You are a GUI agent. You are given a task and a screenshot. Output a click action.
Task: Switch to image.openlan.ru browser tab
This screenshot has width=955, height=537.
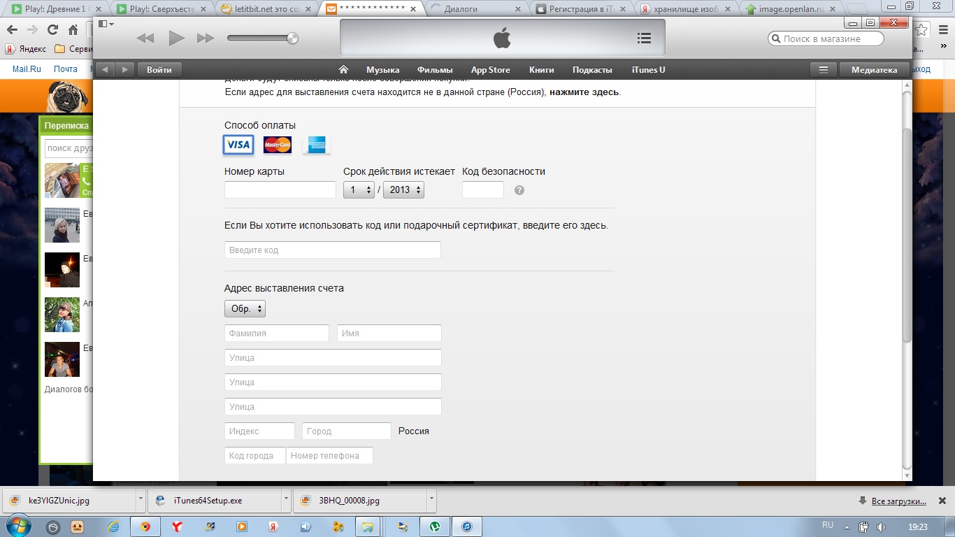[791, 10]
